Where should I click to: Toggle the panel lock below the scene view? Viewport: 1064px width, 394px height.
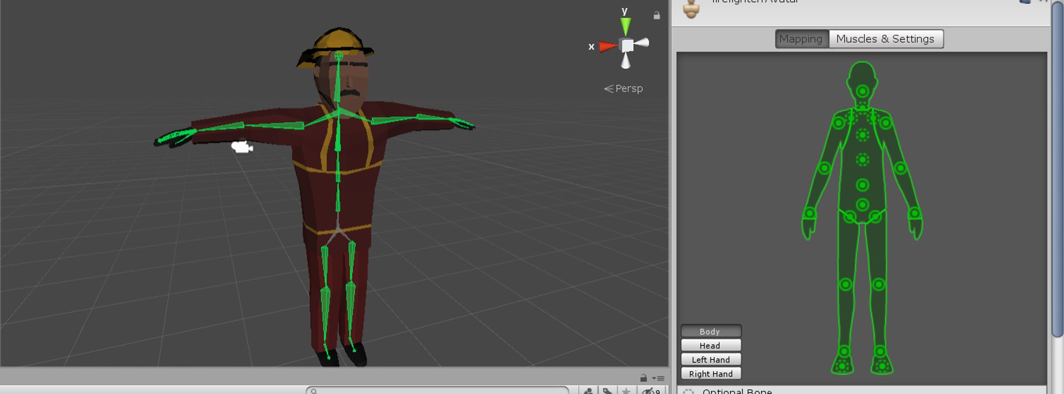pyautogui.click(x=643, y=378)
